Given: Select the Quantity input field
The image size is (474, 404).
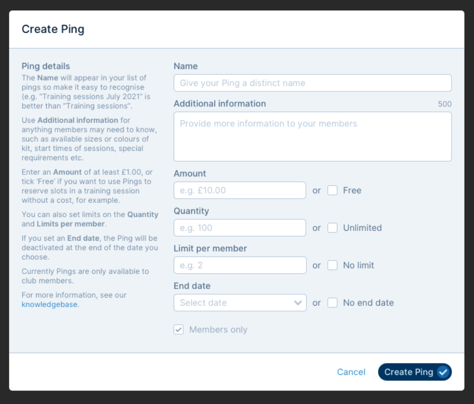Looking at the screenshot, I should click(240, 228).
